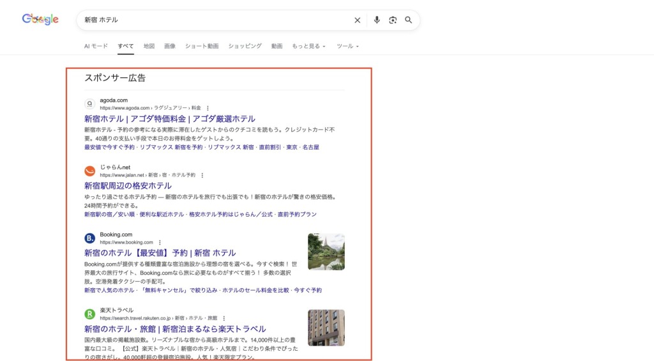Click the search field containing 新宿 ホテル
The image size is (654, 361).
click(211, 20)
